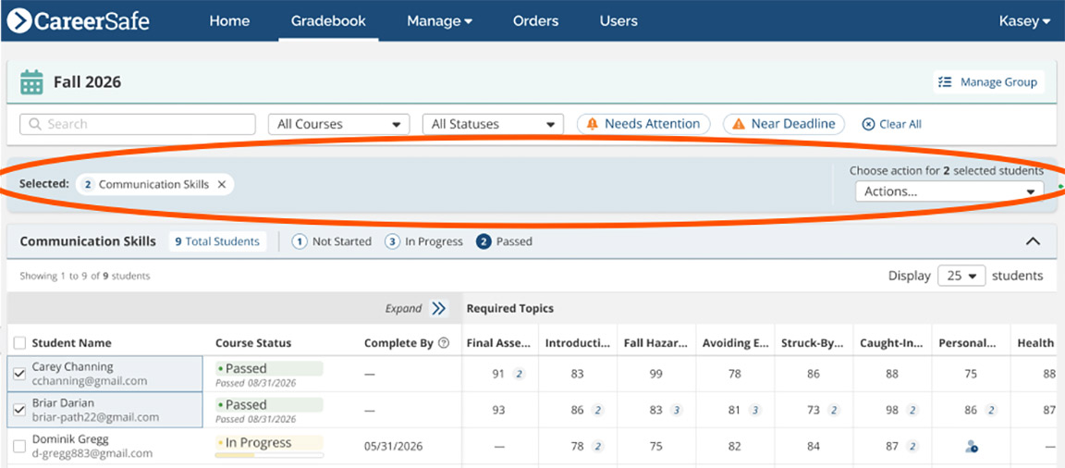Screen dimensions: 1065x468
Task: Collapse the Communication Skills section
Action: click(x=1033, y=241)
